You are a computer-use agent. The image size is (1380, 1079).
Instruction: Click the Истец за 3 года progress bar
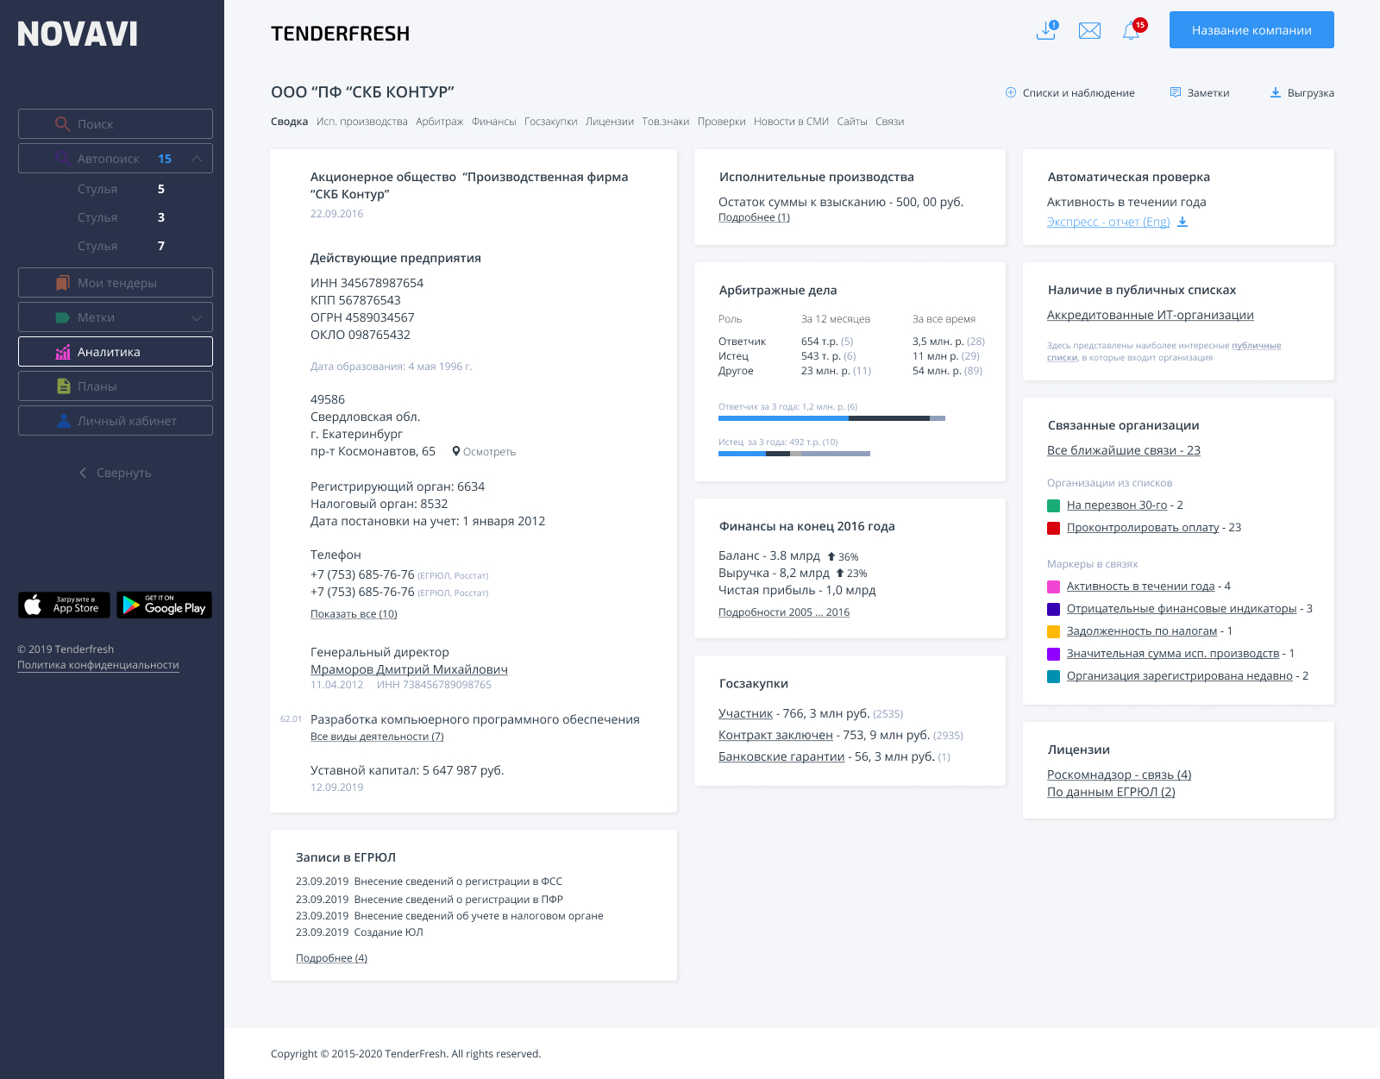pyautogui.click(x=794, y=454)
